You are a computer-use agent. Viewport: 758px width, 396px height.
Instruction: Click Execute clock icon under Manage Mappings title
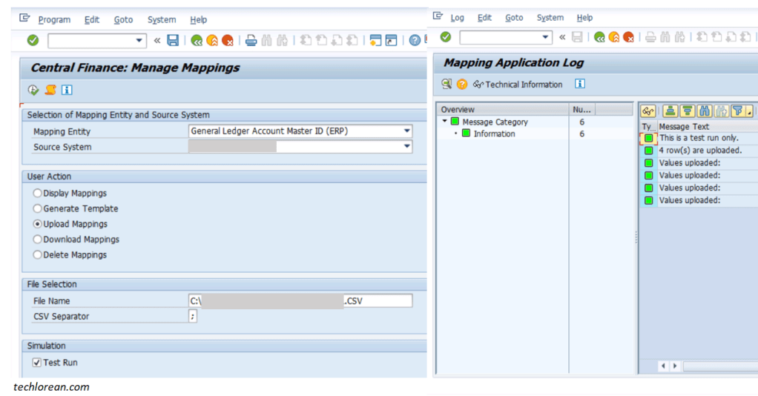click(x=33, y=90)
